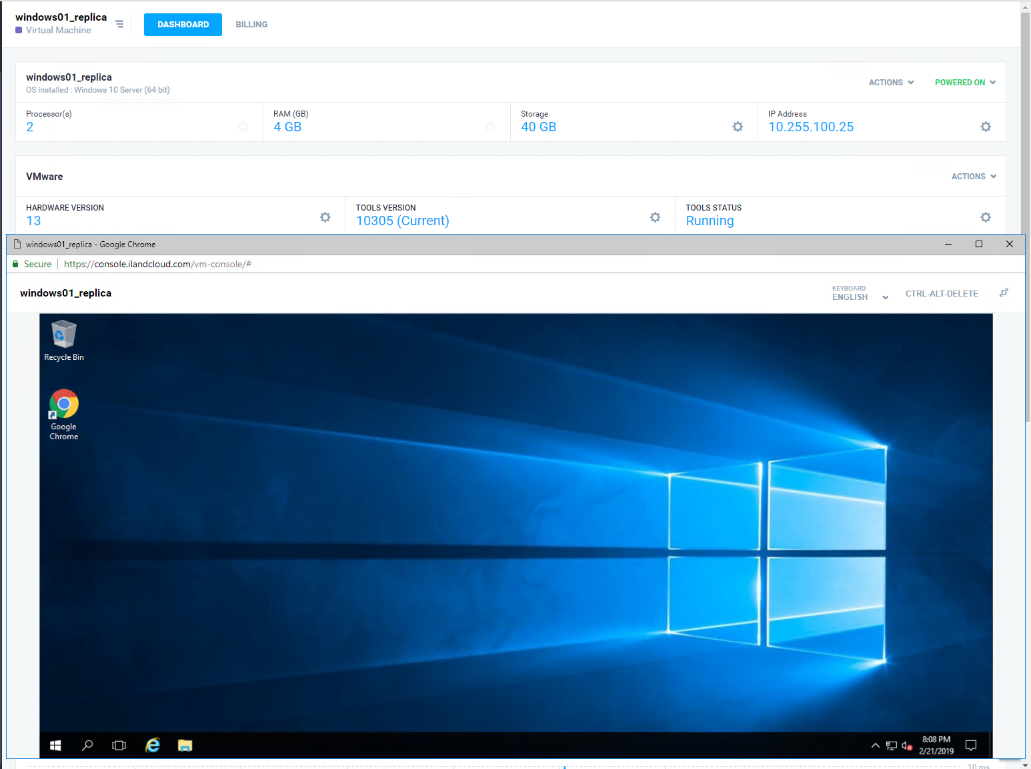1031x769 pixels.
Task: Switch to the BILLING tab
Action: tap(251, 25)
